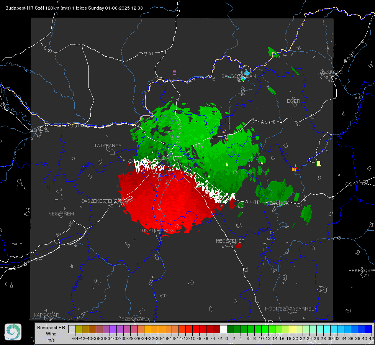Click the SZEKSZÁRD city label
This screenshot has height=345, width=375.
tap(135, 319)
